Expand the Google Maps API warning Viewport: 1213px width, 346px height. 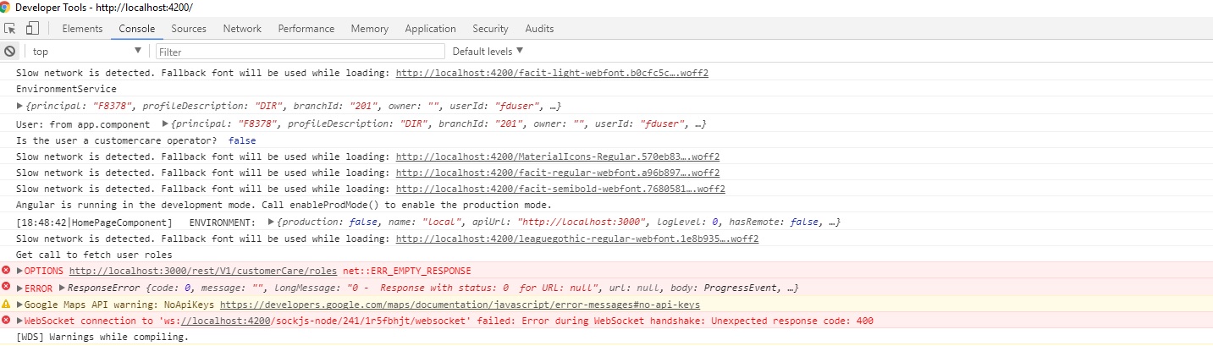pos(19,305)
